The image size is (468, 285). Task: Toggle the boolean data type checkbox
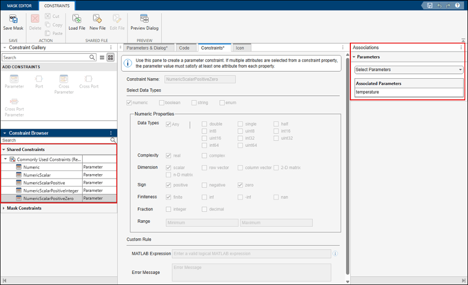tap(162, 103)
